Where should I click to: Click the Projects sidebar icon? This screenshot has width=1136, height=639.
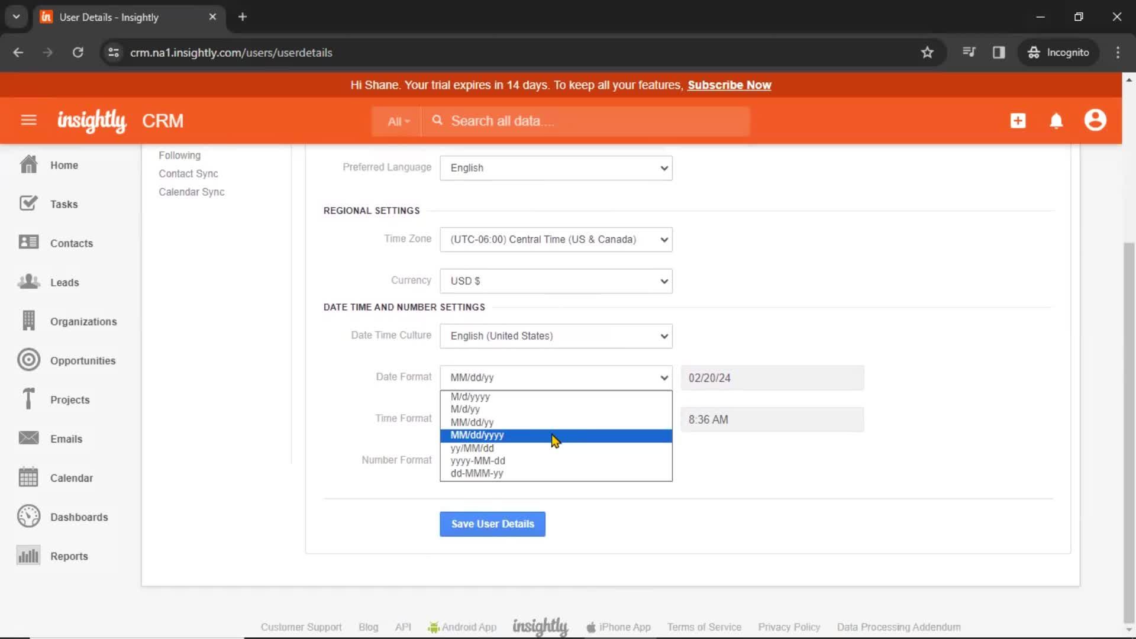point(28,398)
